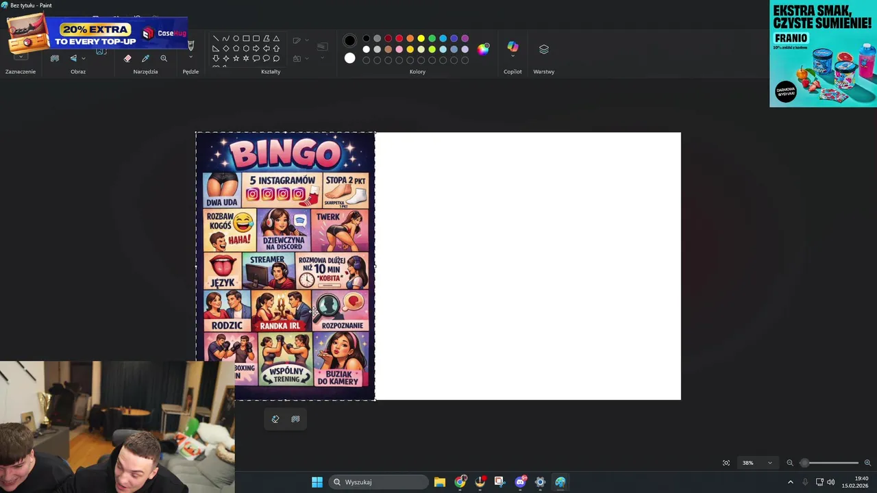Select the pentagon shape
The height and width of the screenshot is (493, 877).
(236, 49)
